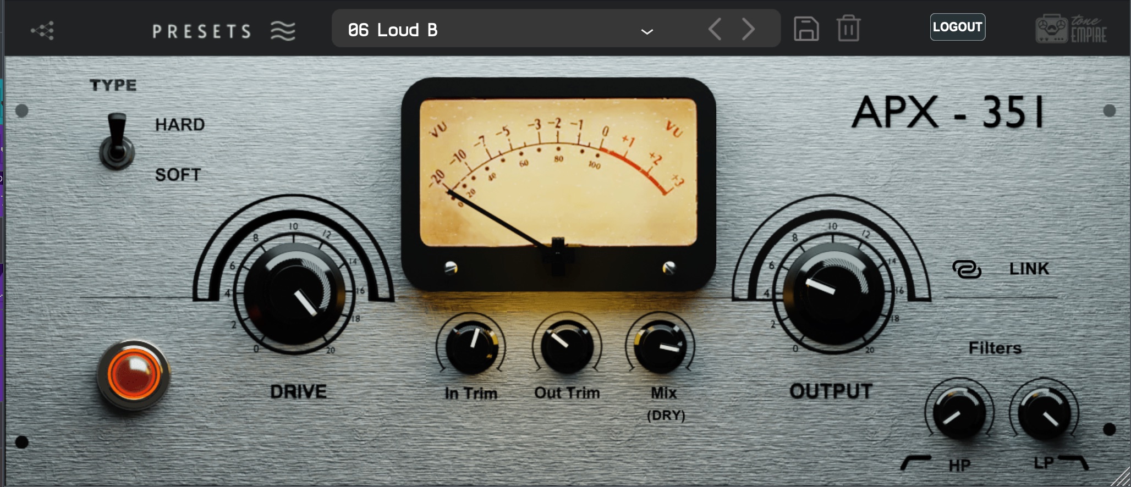This screenshot has height=487, width=1131.
Task: Select the 06 Loud B preset name
Action: click(x=393, y=30)
